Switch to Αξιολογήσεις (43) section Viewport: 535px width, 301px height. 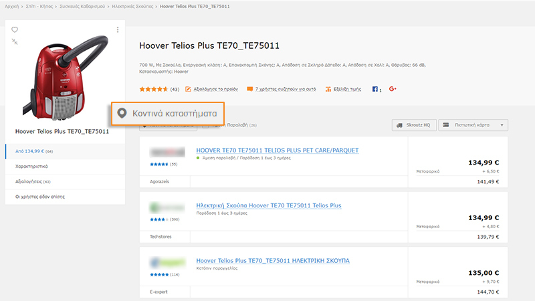pyautogui.click(x=65, y=181)
